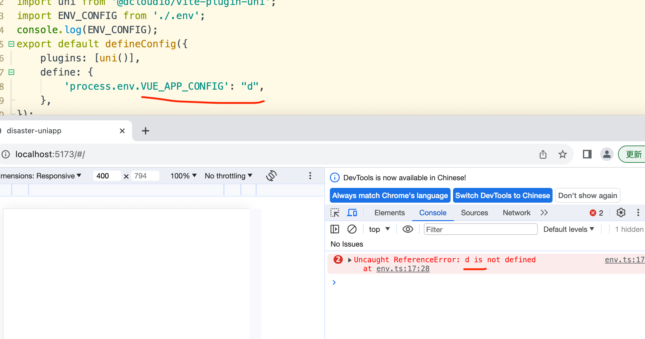Click the rotate device orientation icon
Image resolution: width=645 pixels, height=339 pixels.
(x=271, y=176)
